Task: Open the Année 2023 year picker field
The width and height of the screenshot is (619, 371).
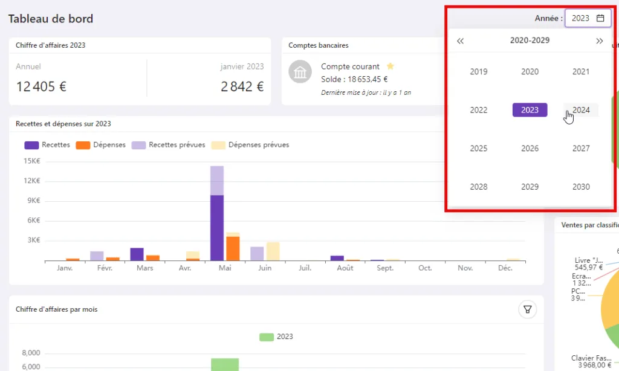Action: coord(588,18)
